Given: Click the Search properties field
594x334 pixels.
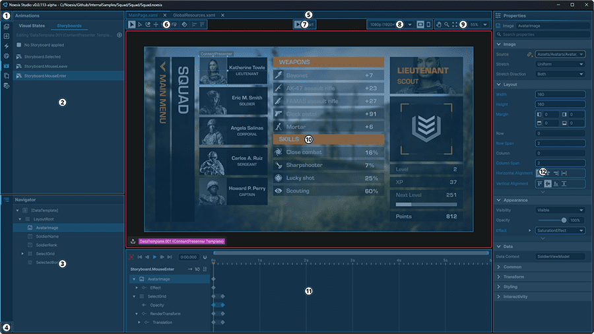Looking at the screenshot, I should click(543, 34).
